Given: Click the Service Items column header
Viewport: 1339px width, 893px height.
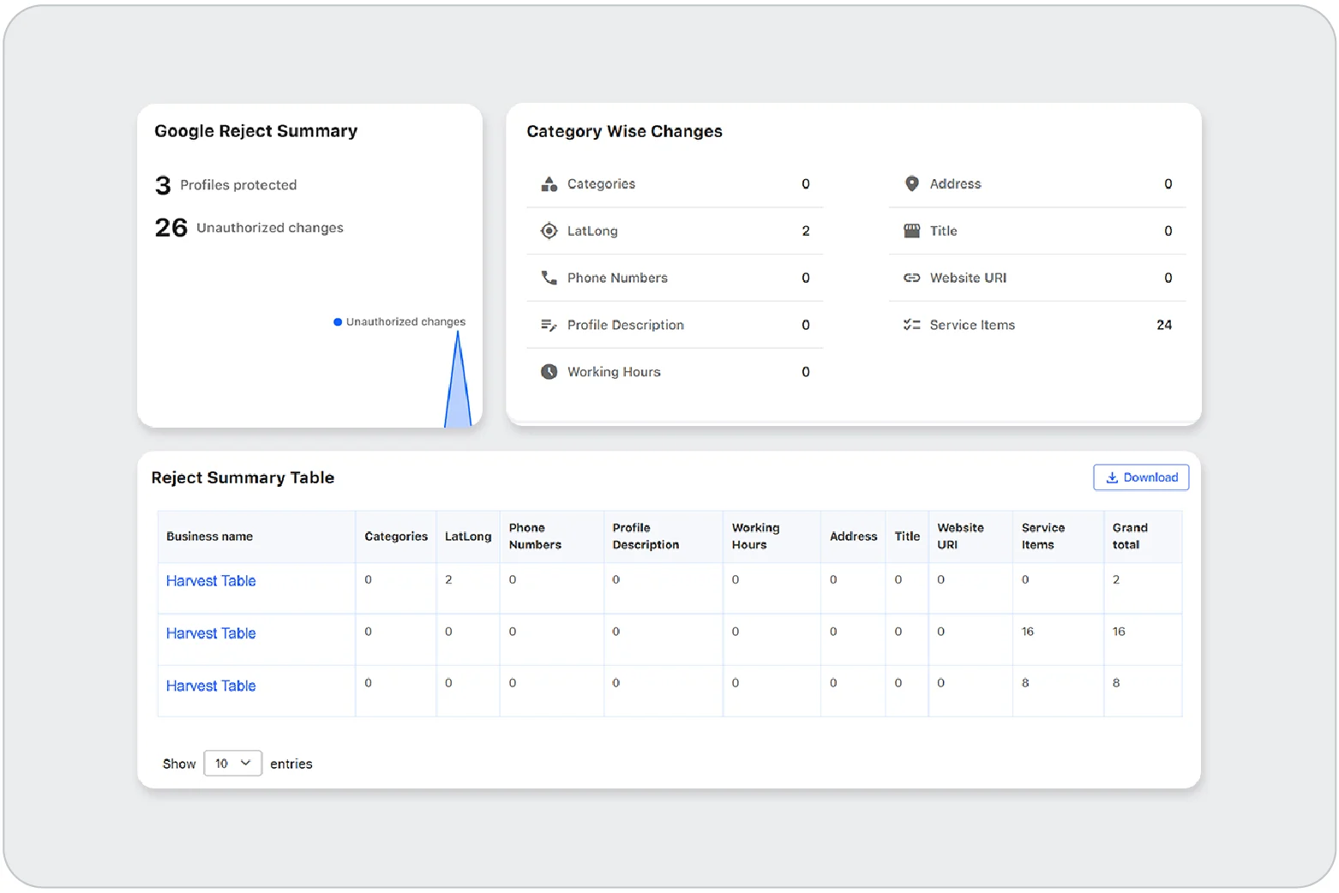Looking at the screenshot, I should click(1042, 536).
